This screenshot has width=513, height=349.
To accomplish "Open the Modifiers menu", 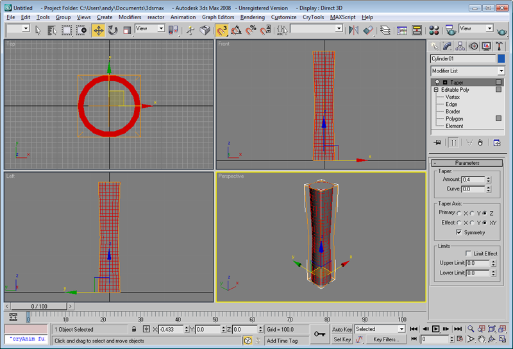I will (130, 17).
